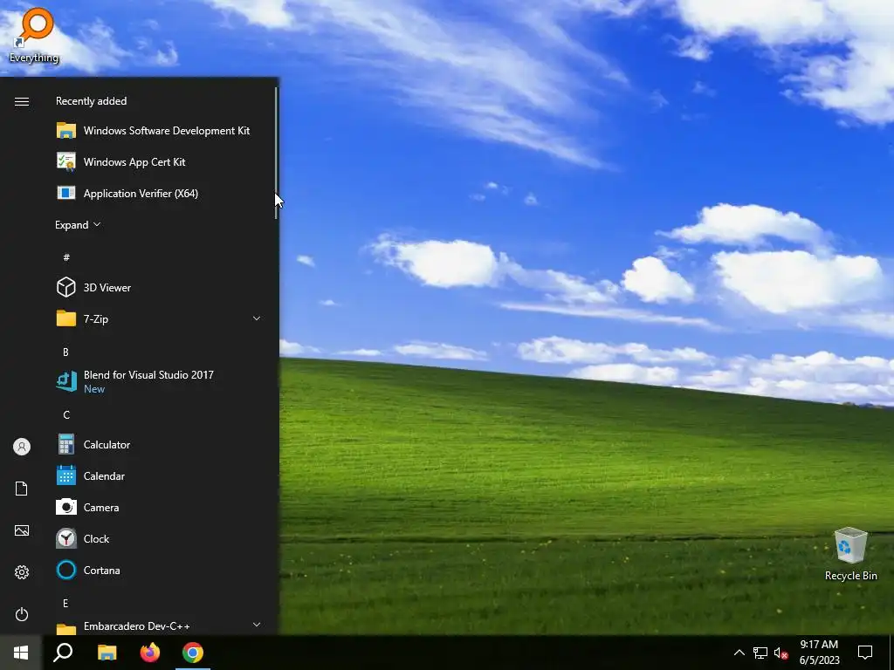This screenshot has height=670, width=894.
Task: Select the Everything desktop shortcut
Action: [34, 35]
